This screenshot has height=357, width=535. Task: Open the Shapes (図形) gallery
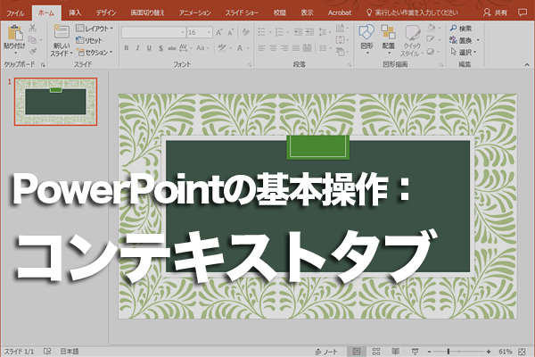point(366,33)
